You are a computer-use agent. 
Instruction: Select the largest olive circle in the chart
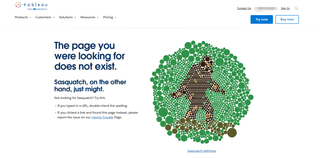(x=232, y=132)
